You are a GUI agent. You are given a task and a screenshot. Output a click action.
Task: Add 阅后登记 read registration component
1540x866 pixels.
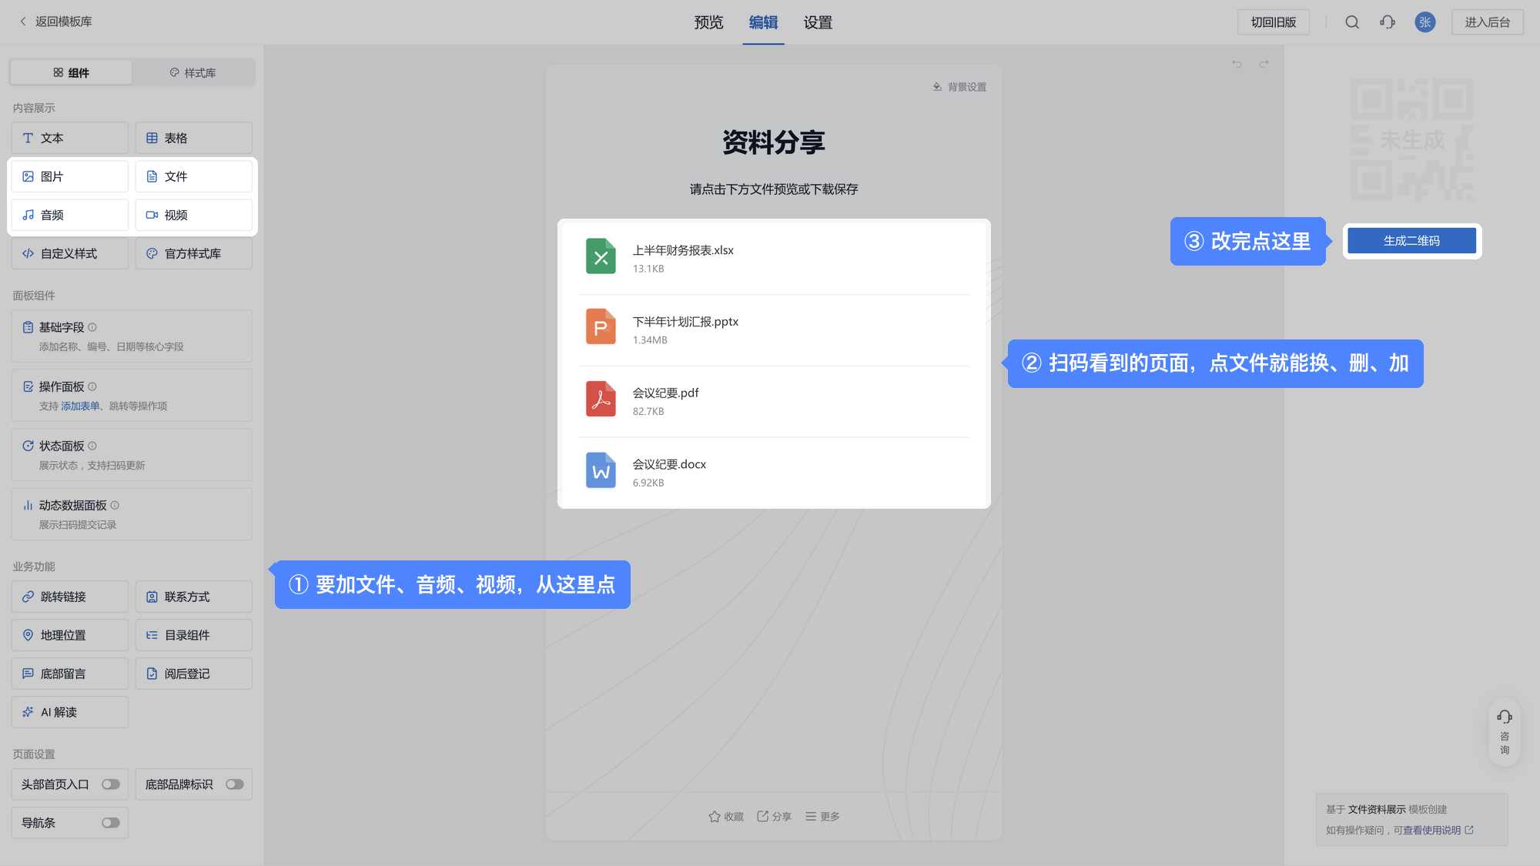point(193,674)
